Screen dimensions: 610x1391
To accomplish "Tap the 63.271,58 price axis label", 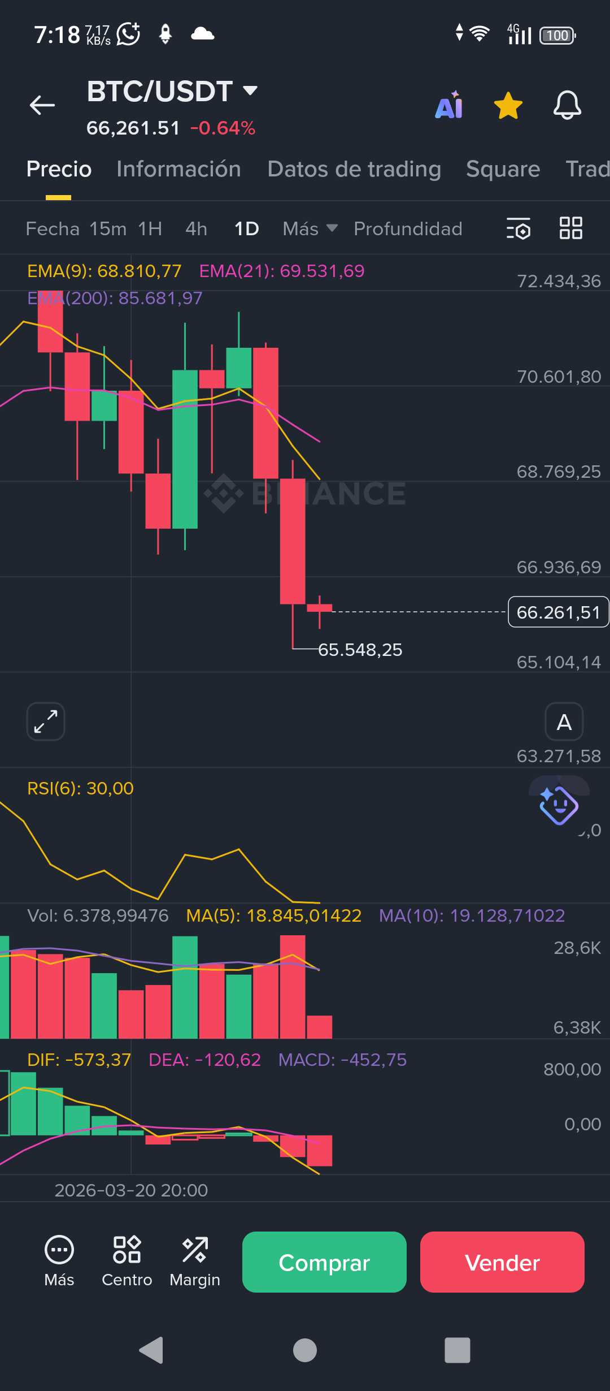I will [x=559, y=756].
